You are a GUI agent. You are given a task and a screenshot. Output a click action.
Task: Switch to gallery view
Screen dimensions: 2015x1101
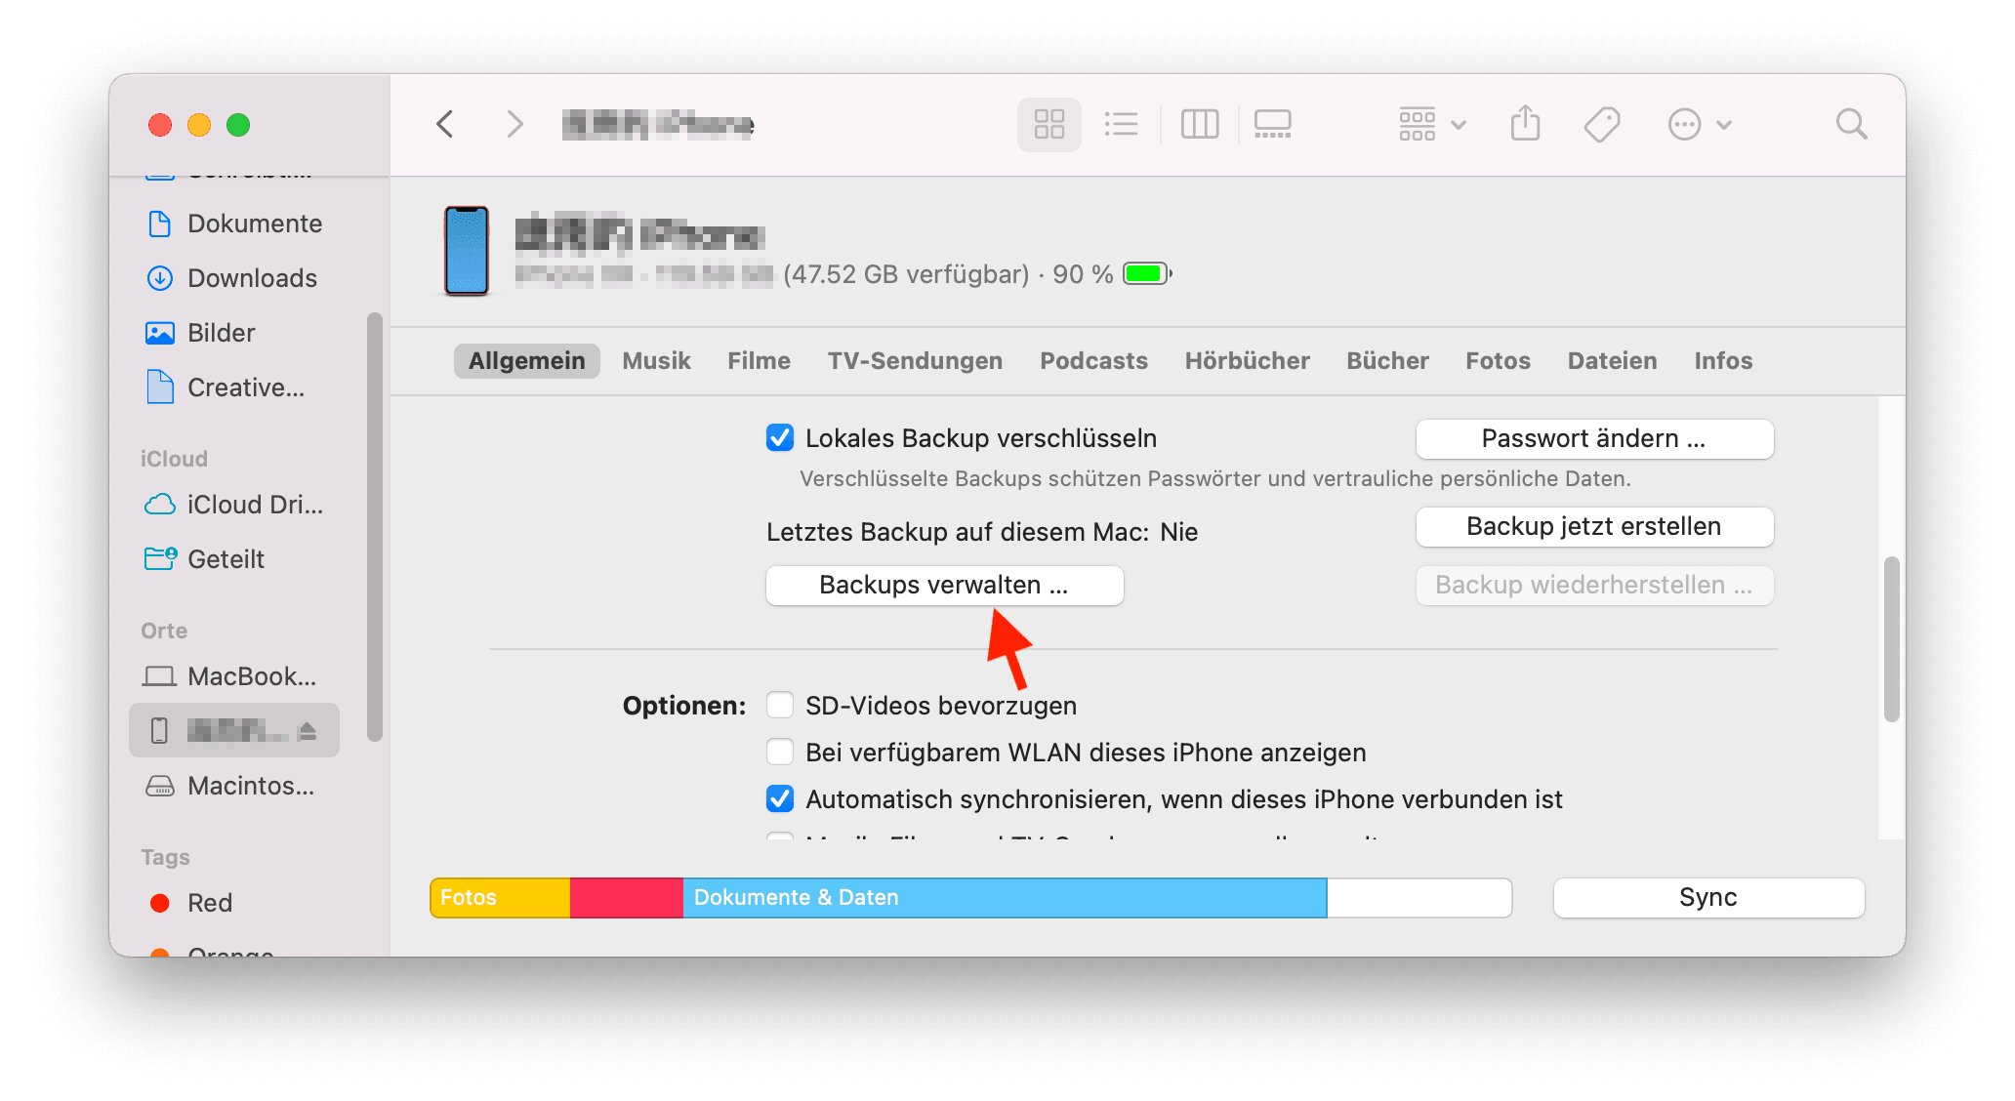[x=1273, y=124]
